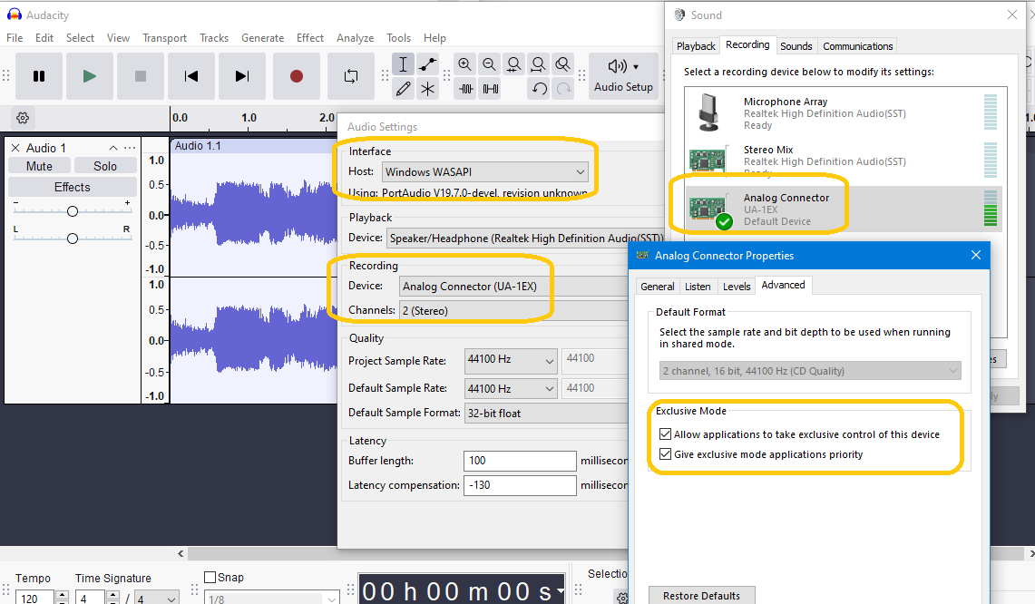Select the Envelope tool
Screen dimensions: 1035x604
click(428, 64)
